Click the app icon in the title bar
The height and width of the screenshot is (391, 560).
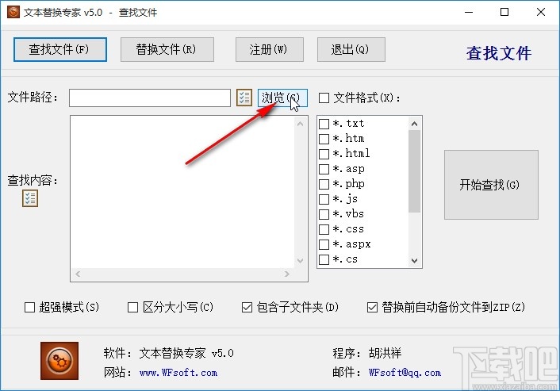coord(13,12)
